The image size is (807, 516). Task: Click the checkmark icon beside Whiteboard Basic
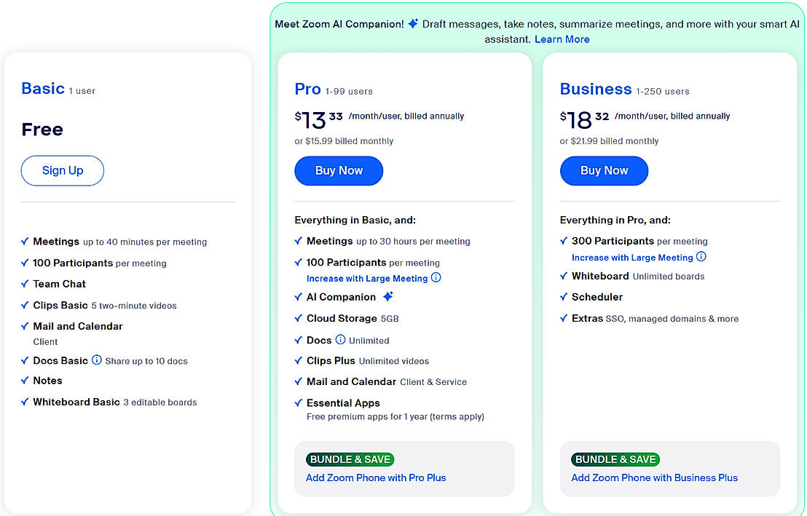point(25,402)
